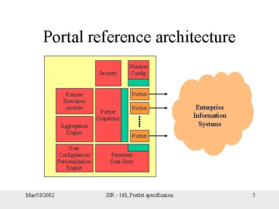Click the Persistent Data Store box

click(122, 158)
